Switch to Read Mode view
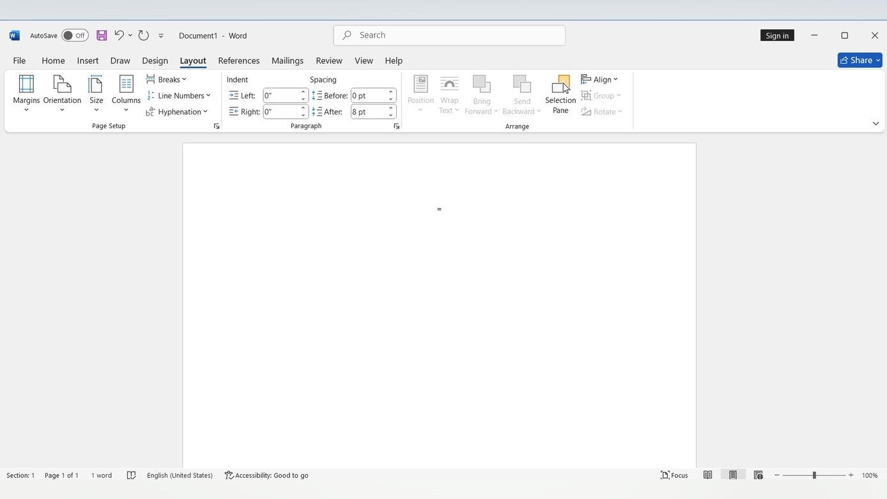The height and width of the screenshot is (499, 887). point(707,475)
